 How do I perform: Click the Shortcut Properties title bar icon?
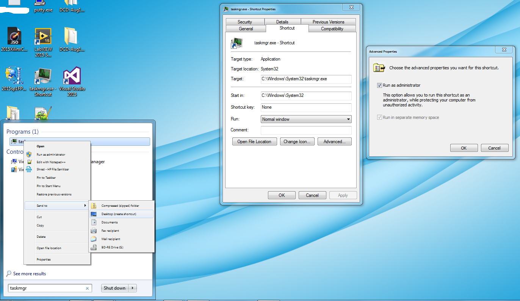point(226,9)
